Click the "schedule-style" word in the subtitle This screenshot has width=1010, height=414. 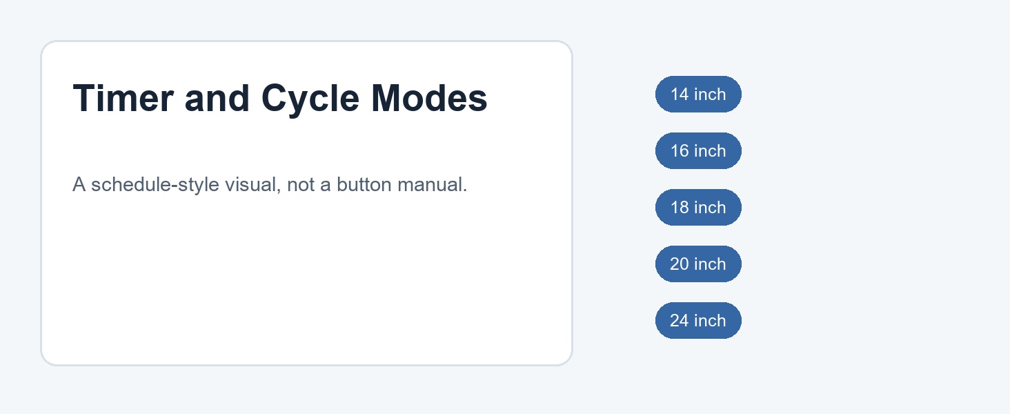point(155,185)
